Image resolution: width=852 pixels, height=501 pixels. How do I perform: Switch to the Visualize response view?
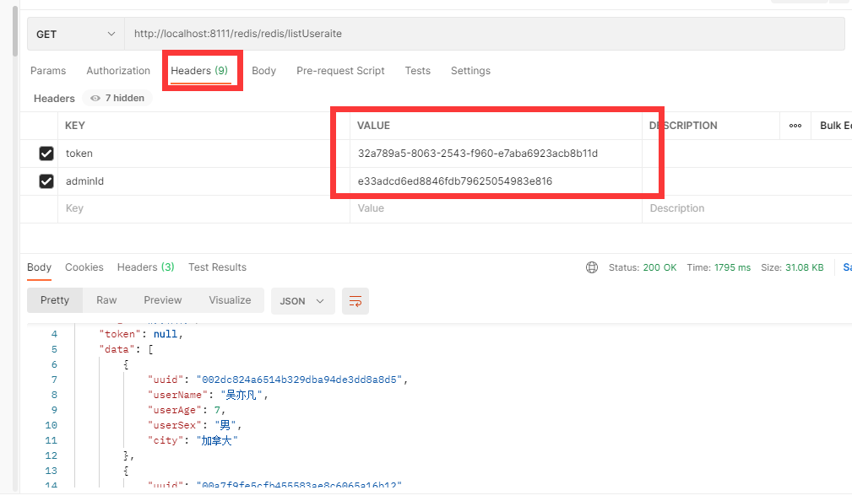point(228,299)
